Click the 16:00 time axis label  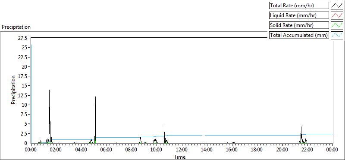click(232, 150)
